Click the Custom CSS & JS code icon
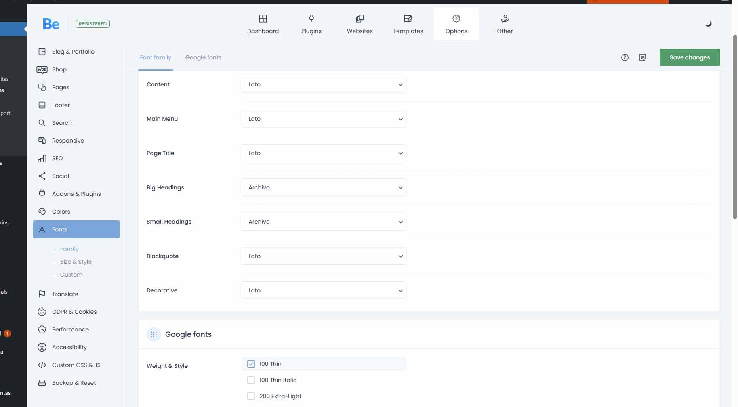This screenshot has height=407, width=738. (42, 365)
